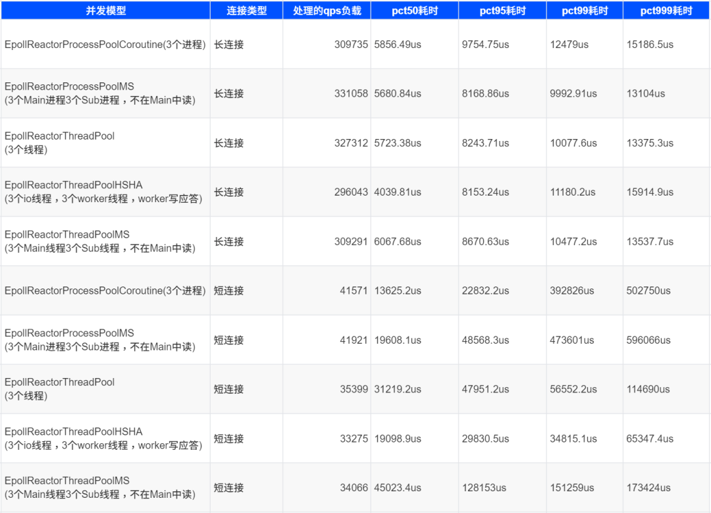Image resolution: width=711 pixels, height=513 pixels.
Task: Click the qps value 331058
Action: click(351, 94)
